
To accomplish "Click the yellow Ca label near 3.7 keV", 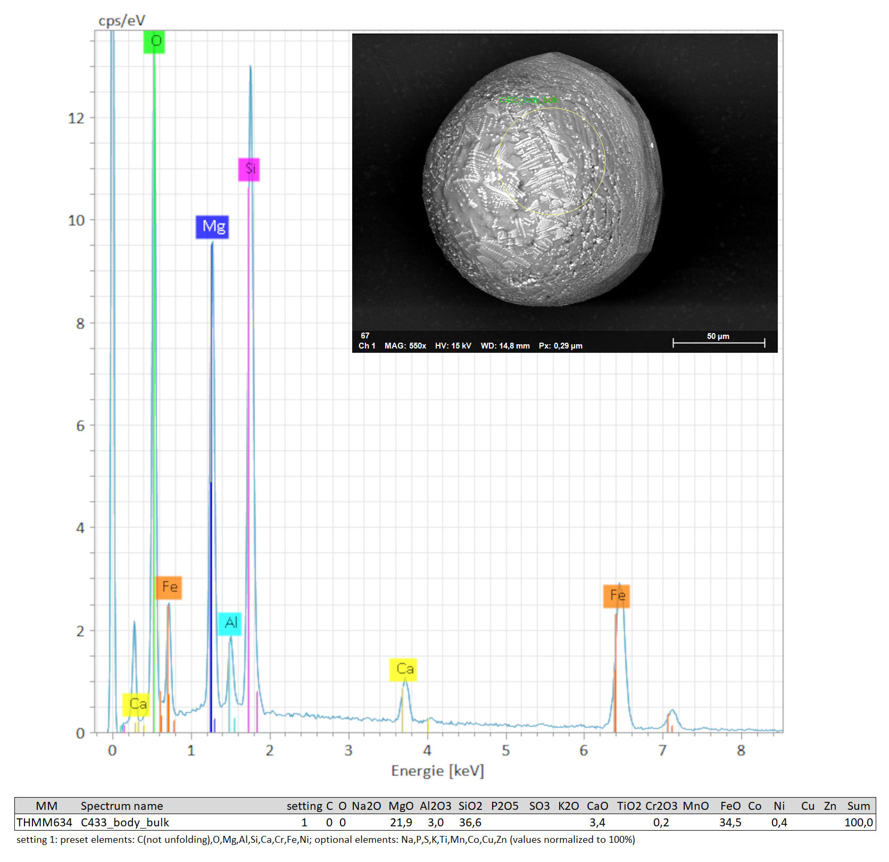I will [x=403, y=669].
